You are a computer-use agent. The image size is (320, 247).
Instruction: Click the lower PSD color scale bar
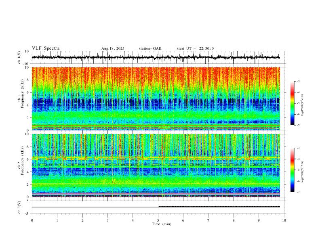pos(293,170)
